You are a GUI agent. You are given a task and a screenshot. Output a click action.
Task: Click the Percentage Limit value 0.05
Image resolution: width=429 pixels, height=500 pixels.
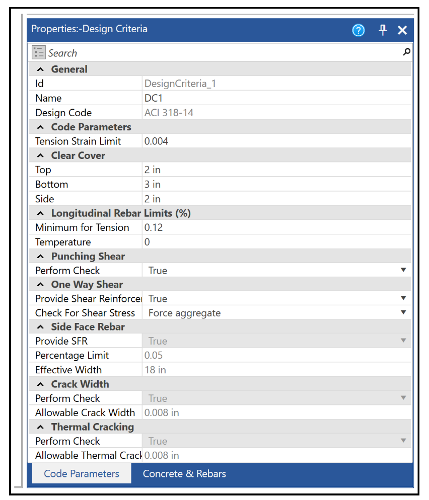point(153,355)
